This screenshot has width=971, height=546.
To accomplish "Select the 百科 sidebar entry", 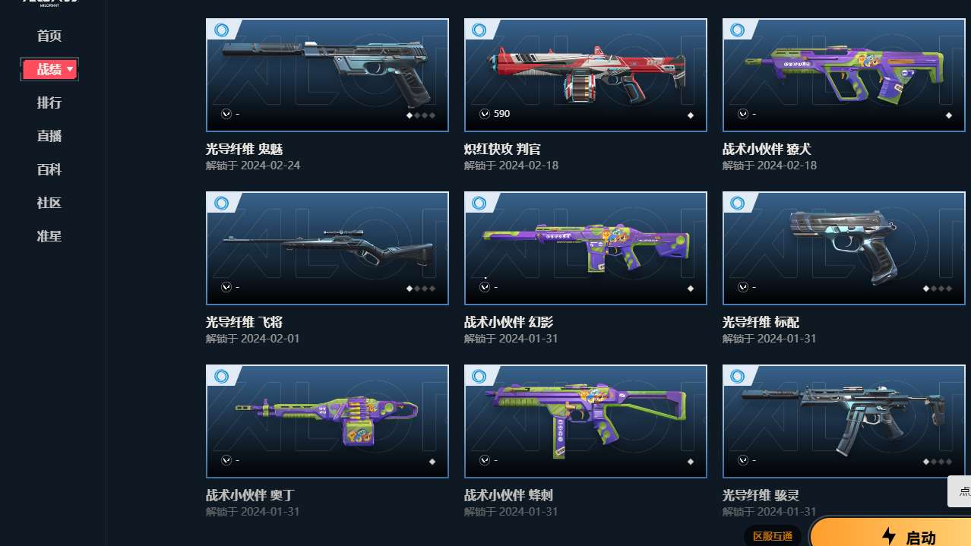I will coord(49,169).
